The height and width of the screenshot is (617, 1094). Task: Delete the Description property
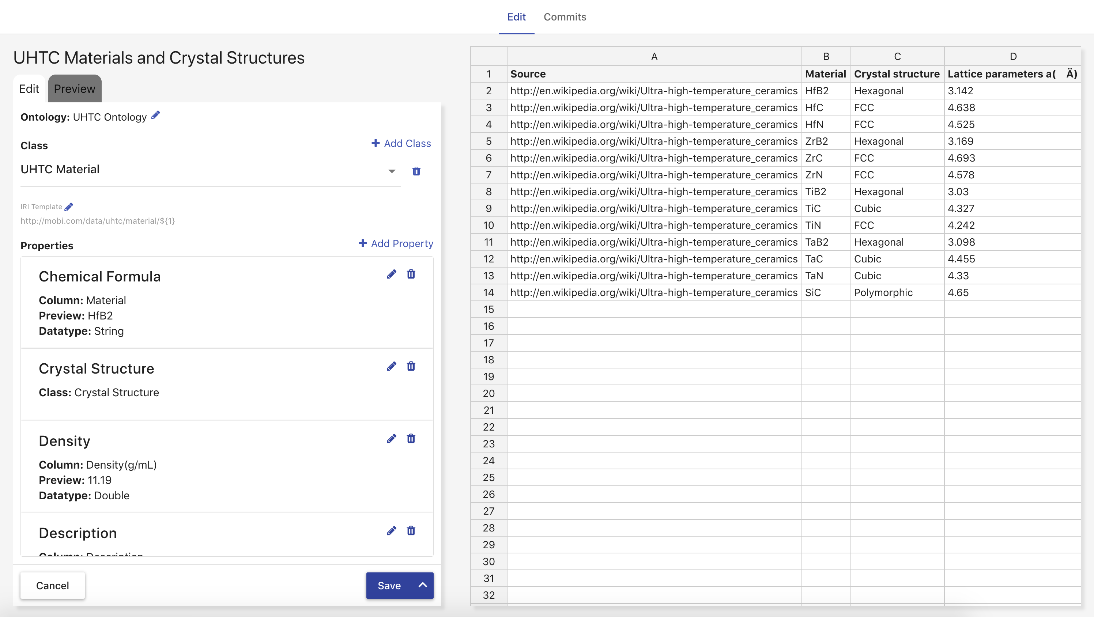click(411, 531)
